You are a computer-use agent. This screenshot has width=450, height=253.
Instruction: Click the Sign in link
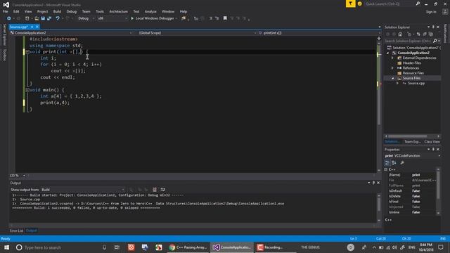[x=431, y=12]
